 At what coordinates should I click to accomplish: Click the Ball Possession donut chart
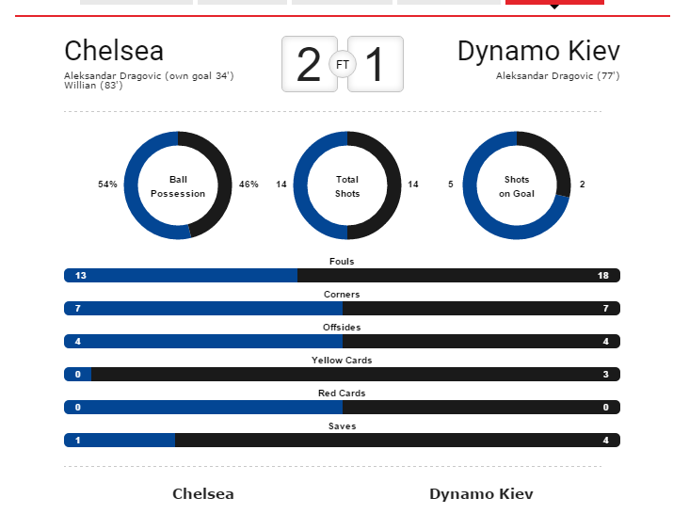point(178,185)
